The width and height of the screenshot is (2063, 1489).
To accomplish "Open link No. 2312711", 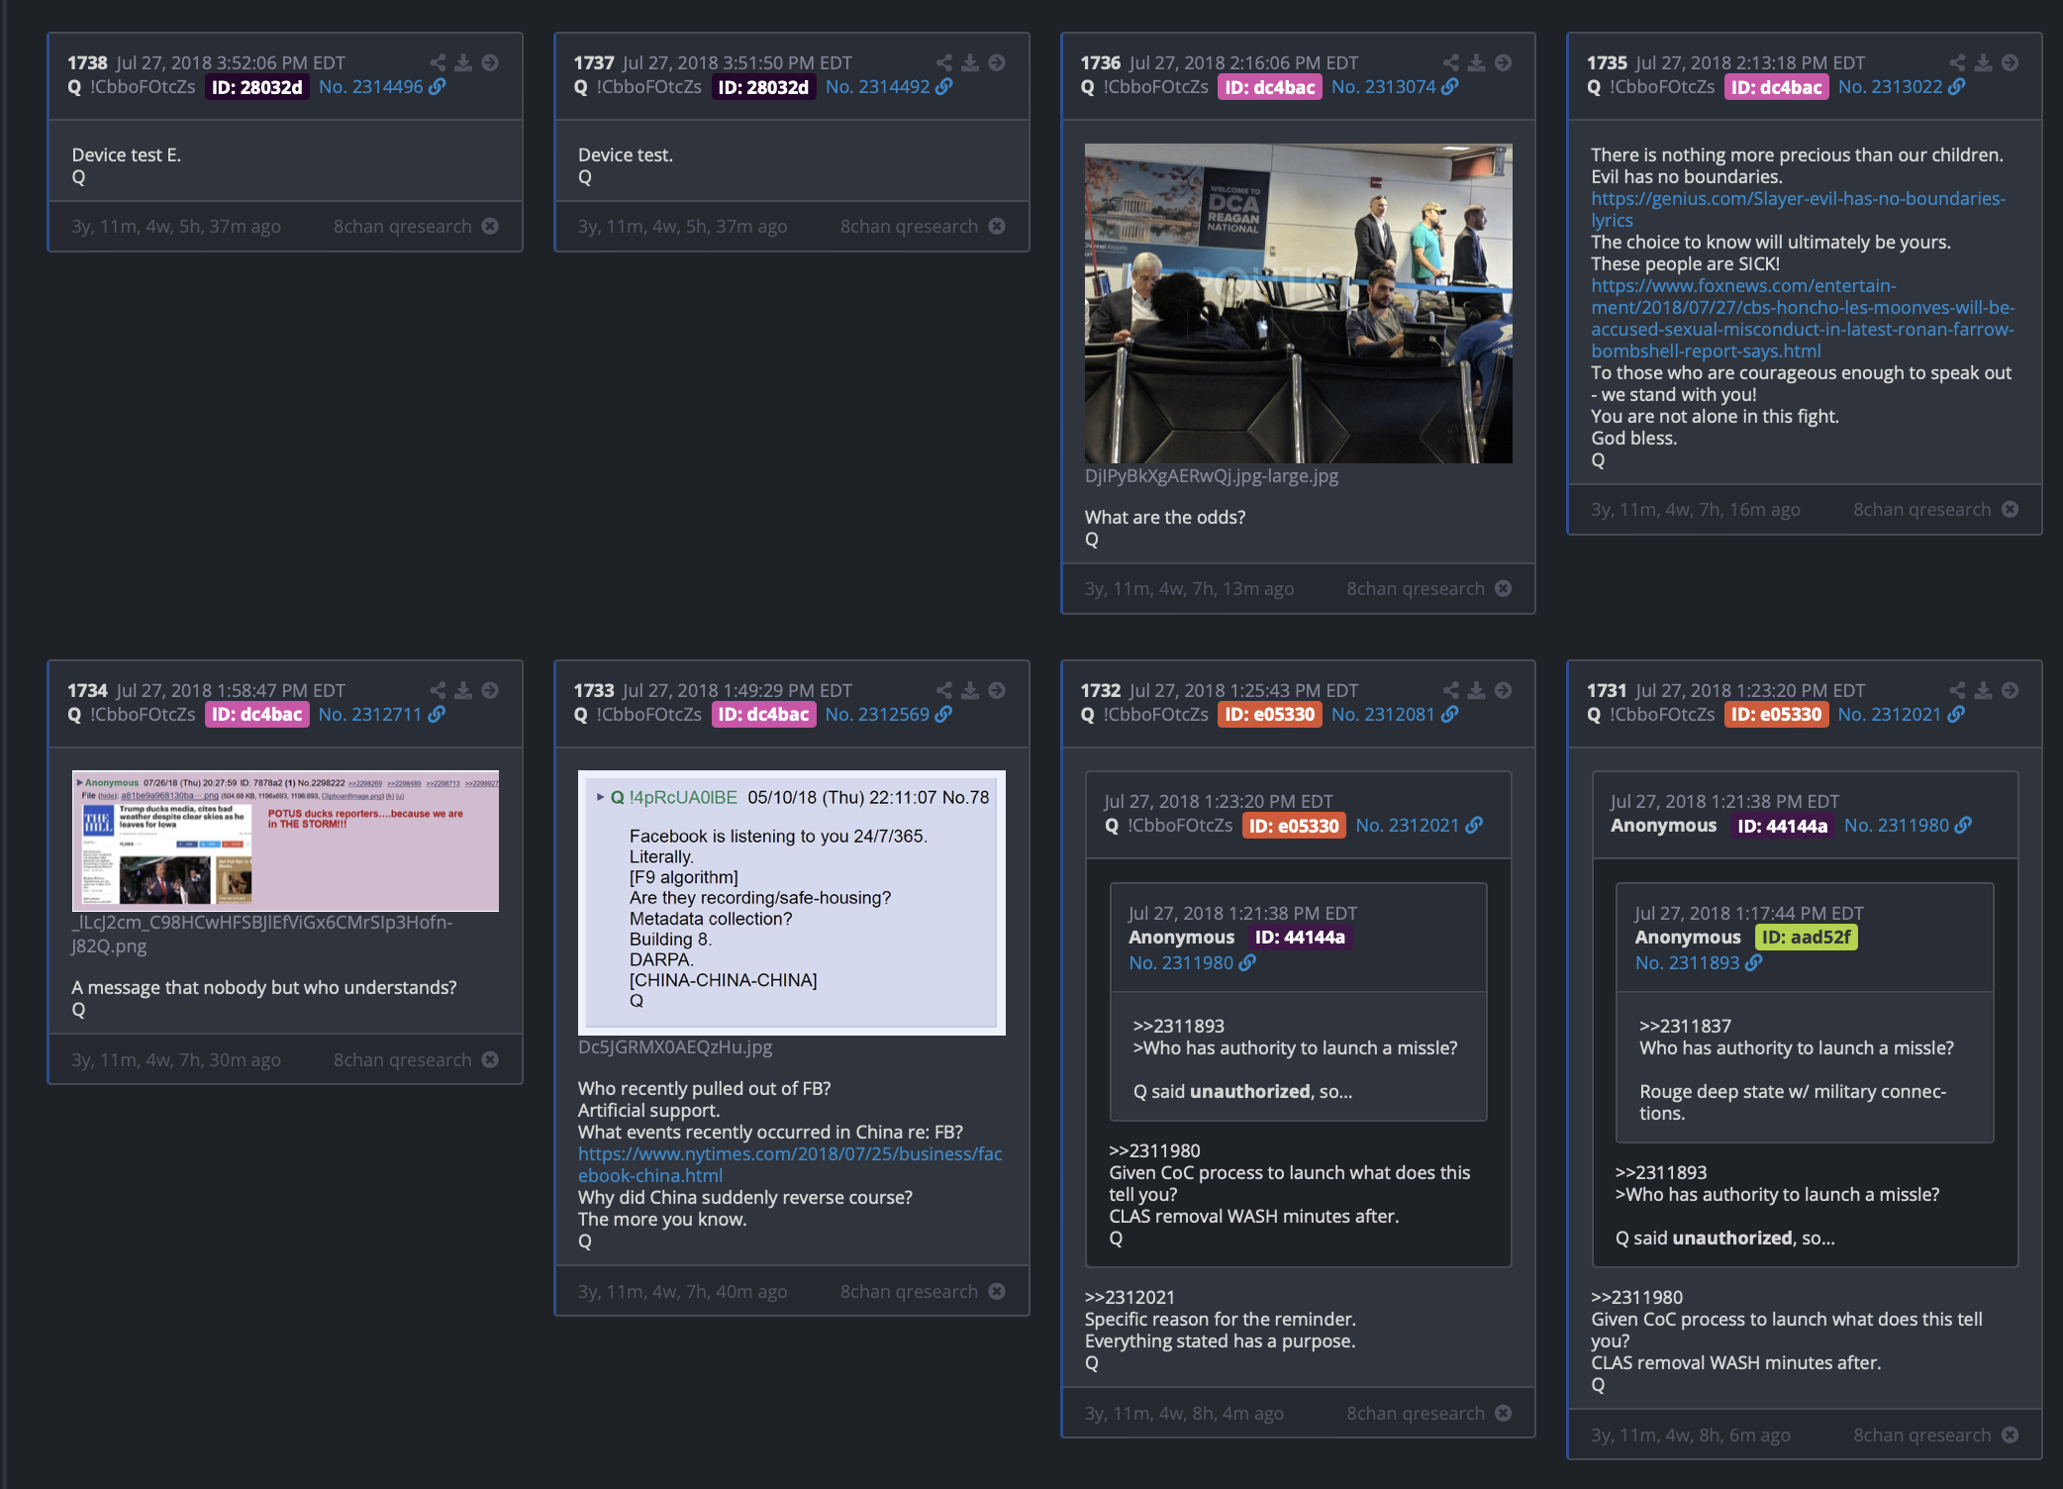I will click(382, 715).
